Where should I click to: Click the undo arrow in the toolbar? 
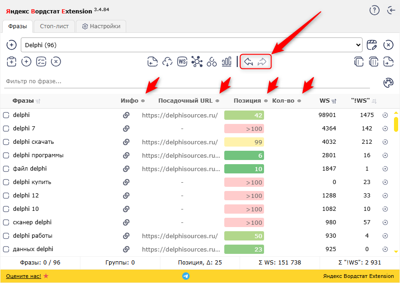248,62
